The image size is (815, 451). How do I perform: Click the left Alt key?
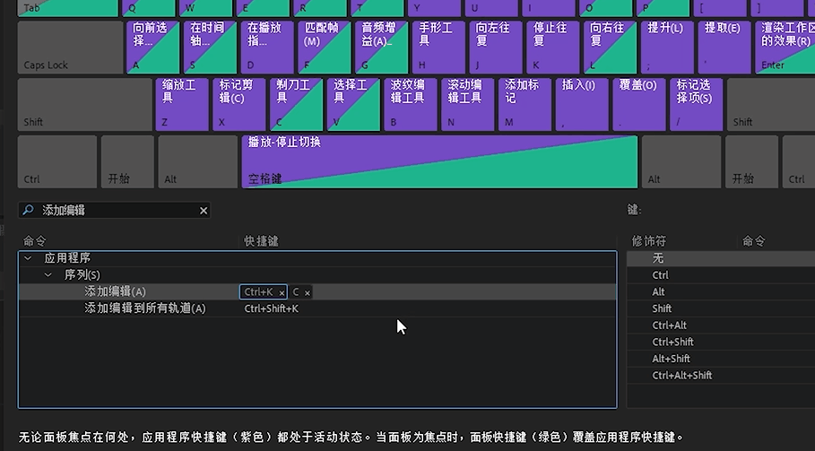pos(197,161)
